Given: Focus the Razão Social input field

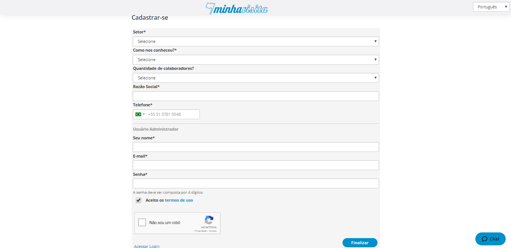Looking at the screenshot, I should click(x=255, y=96).
